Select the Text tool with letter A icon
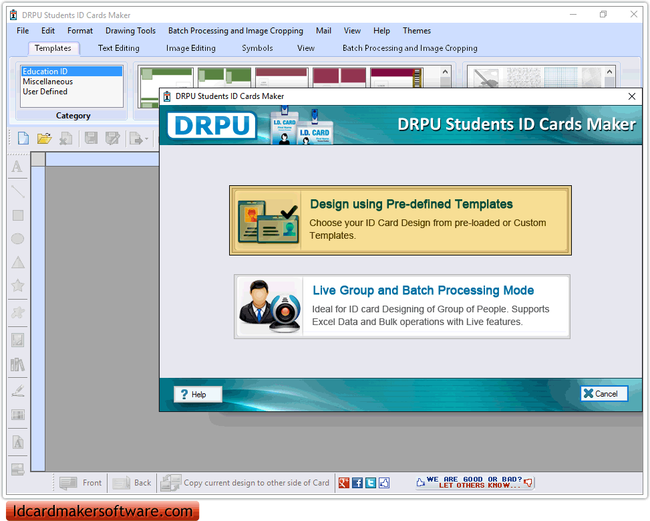Image resolution: width=650 pixels, height=521 pixels. click(x=17, y=167)
